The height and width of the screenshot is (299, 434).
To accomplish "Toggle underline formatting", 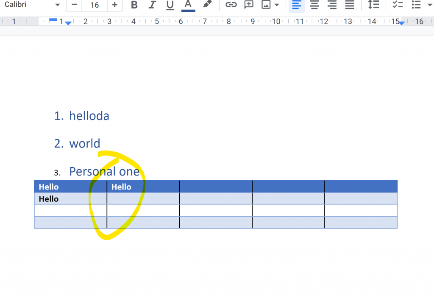I will point(170,5).
